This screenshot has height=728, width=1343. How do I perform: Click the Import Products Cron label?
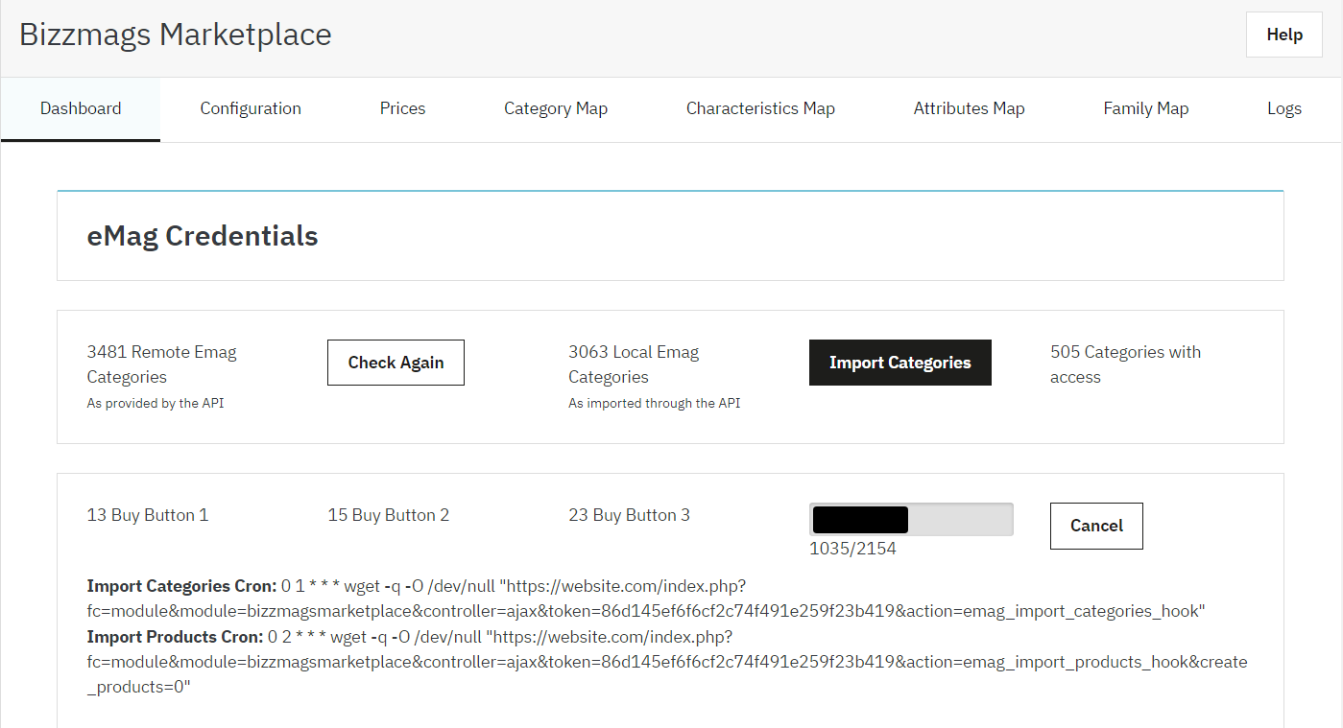tap(175, 637)
